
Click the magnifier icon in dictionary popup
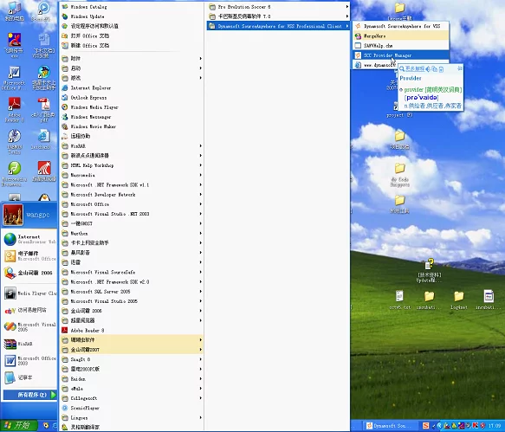[x=402, y=69]
